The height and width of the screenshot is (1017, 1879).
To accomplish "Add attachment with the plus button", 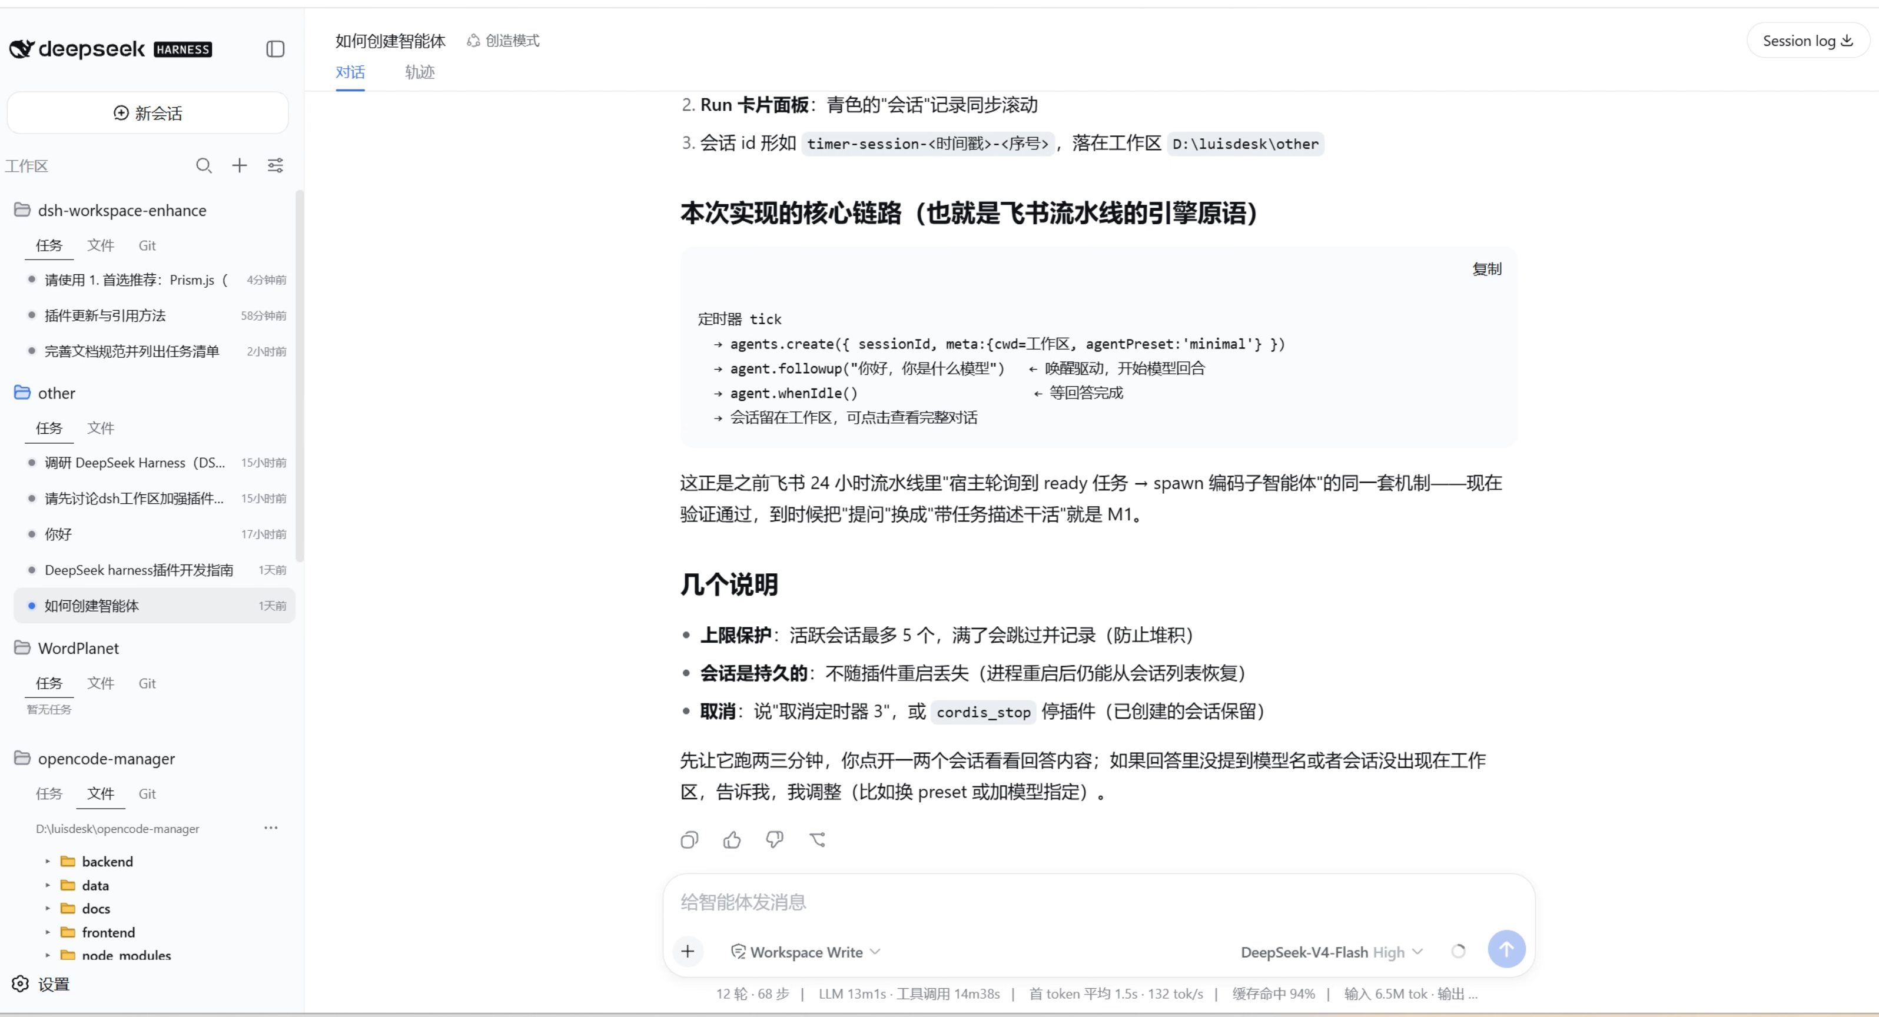I will 687,950.
